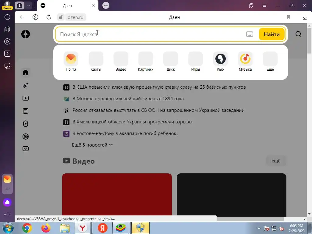312x234 pixels.
Task: Open the video player browser sidebar icon
Action: [7, 41]
